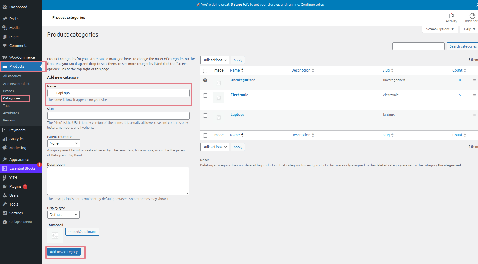Follow the Continue setup link
Image resolution: width=478 pixels, height=264 pixels.
(312, 5)
